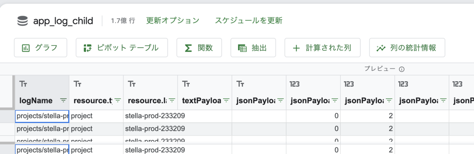Click the 123 number type icon on first numeric column
This screenshot has height=154, width=474.
point(295,84)
